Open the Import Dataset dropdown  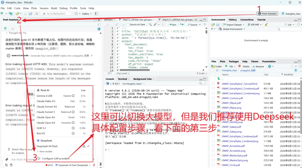233,25
